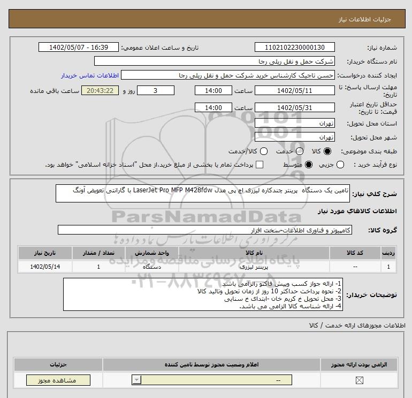Click the price validity time field 14:00
The height and width of the screenshot is (398, 412).
[213, 107]
